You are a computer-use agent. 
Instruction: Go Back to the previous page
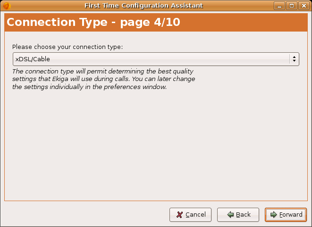[x=238, y=215]
